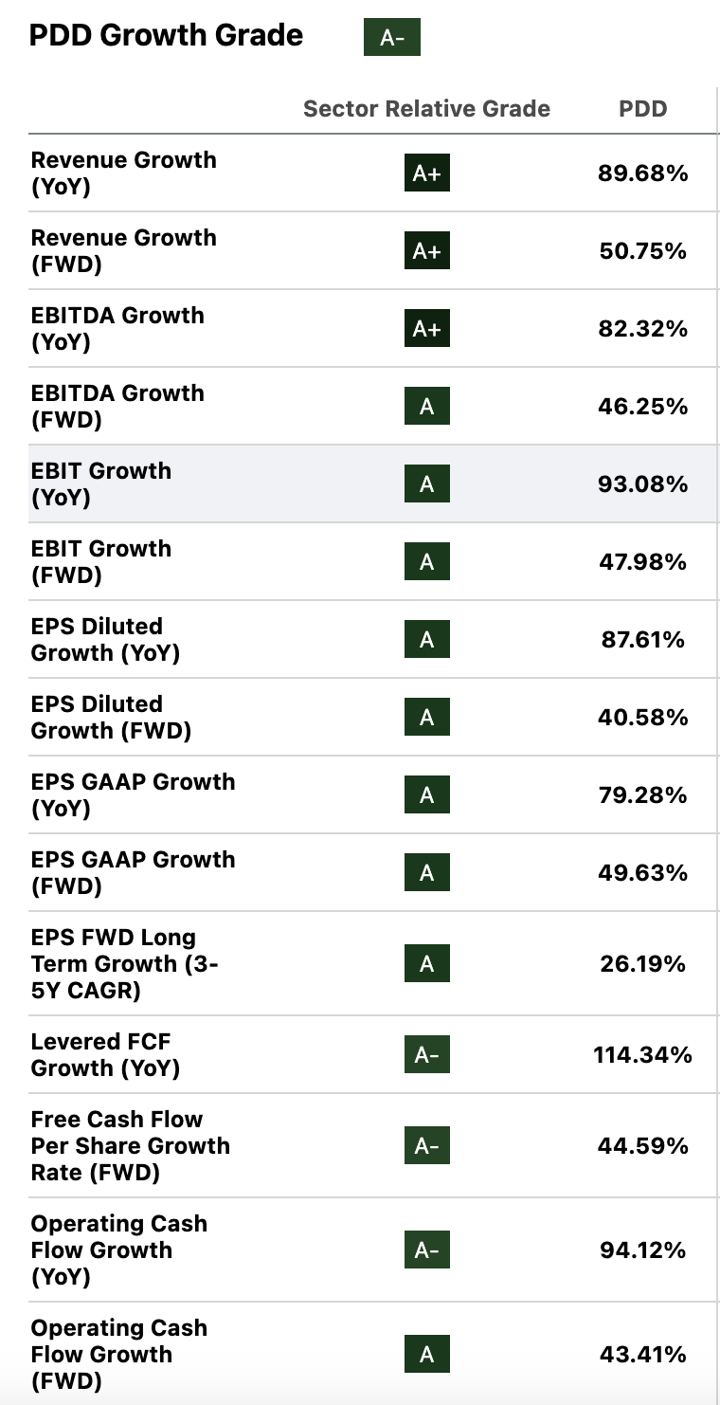Click the A+ badge for EBITDA Growth (YoY)

click(426, 329)
